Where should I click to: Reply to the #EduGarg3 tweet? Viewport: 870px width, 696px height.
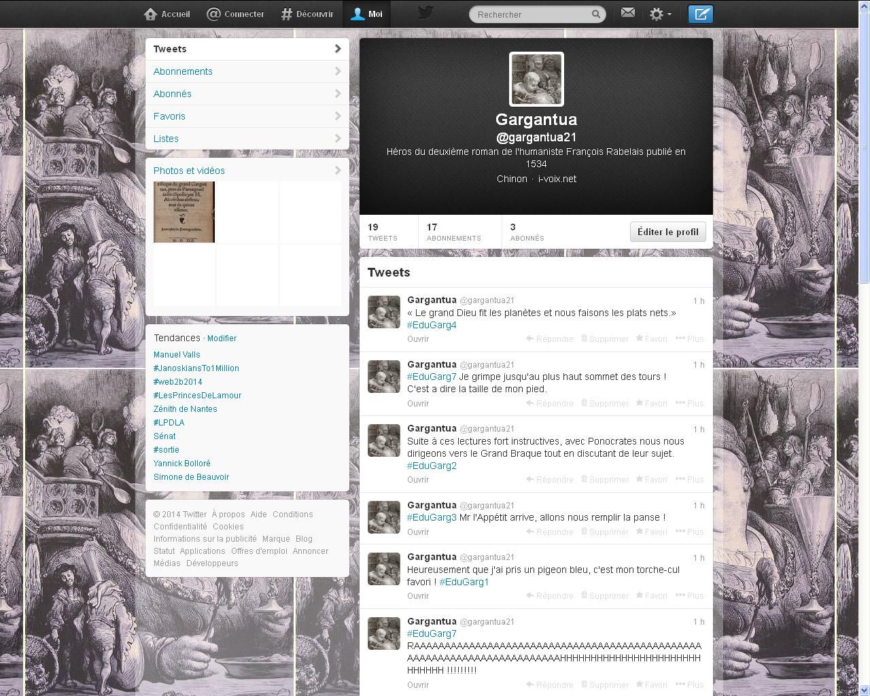coord(550,532)
